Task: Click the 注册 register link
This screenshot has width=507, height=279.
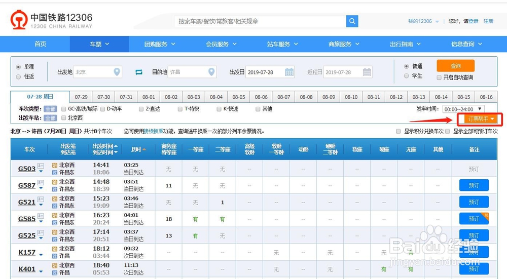Action: pos(488,21)
